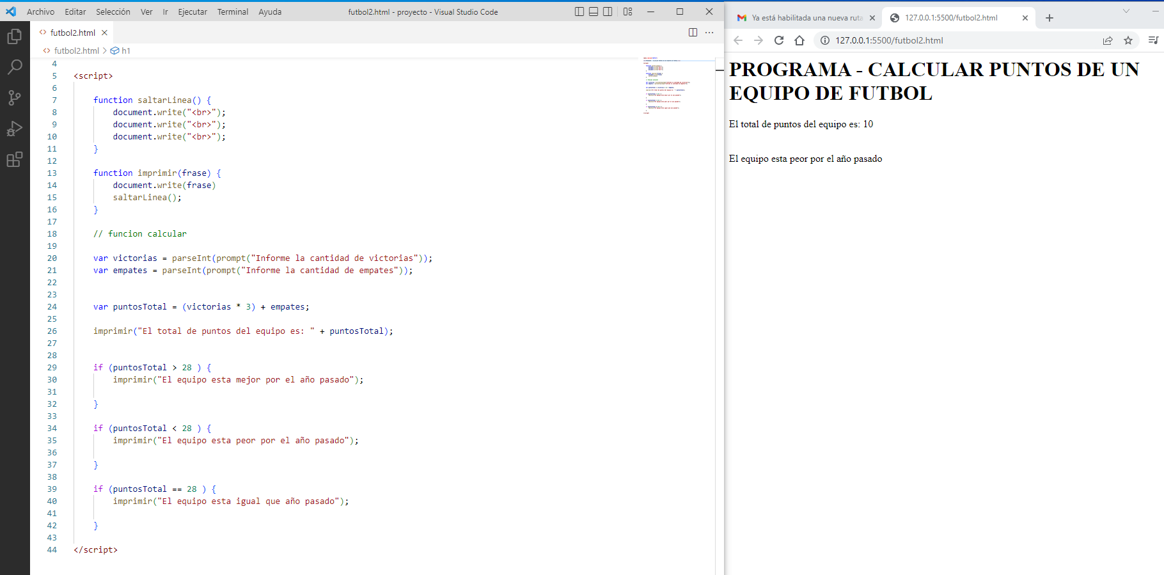Close the futbol2.html editor tab
Screen dimensions: 1164x575
[104, 33]
